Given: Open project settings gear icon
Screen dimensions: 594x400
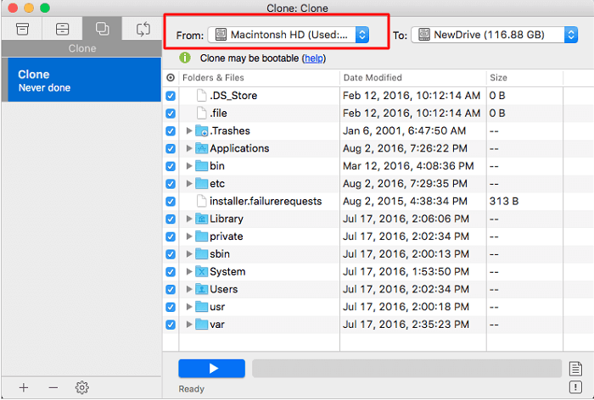Looking at the screenshot, I should click(x=81, y=387).
